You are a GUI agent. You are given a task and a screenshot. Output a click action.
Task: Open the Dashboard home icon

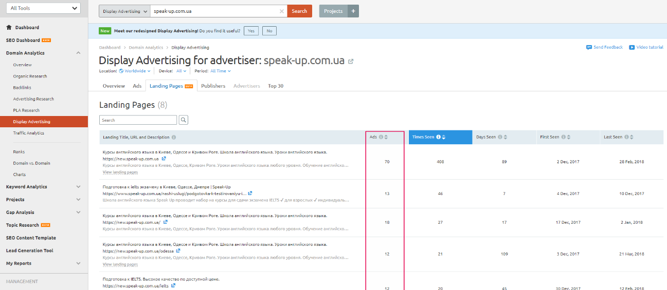(9, 27)
